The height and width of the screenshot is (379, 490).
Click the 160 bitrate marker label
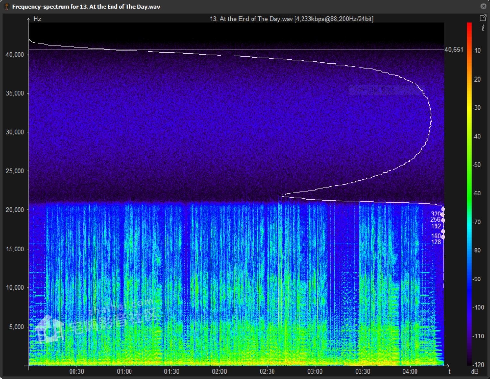tap(436, 236)
